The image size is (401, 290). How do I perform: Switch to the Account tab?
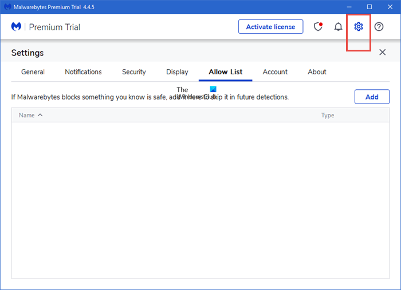coord(275,72)
